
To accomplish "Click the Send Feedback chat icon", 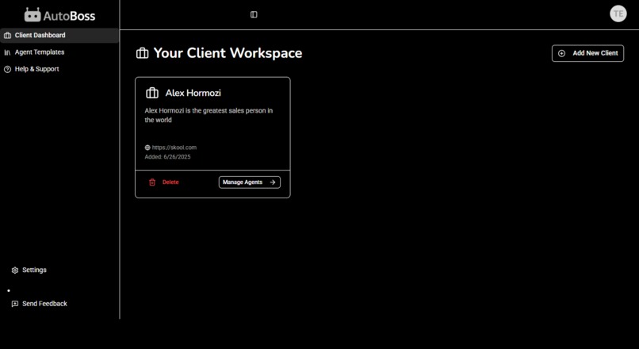I will point(15,304).
